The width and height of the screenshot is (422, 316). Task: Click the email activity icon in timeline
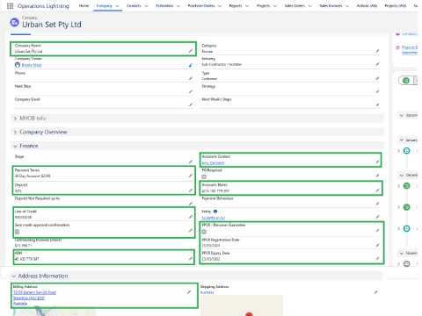[x=407, y=264]
